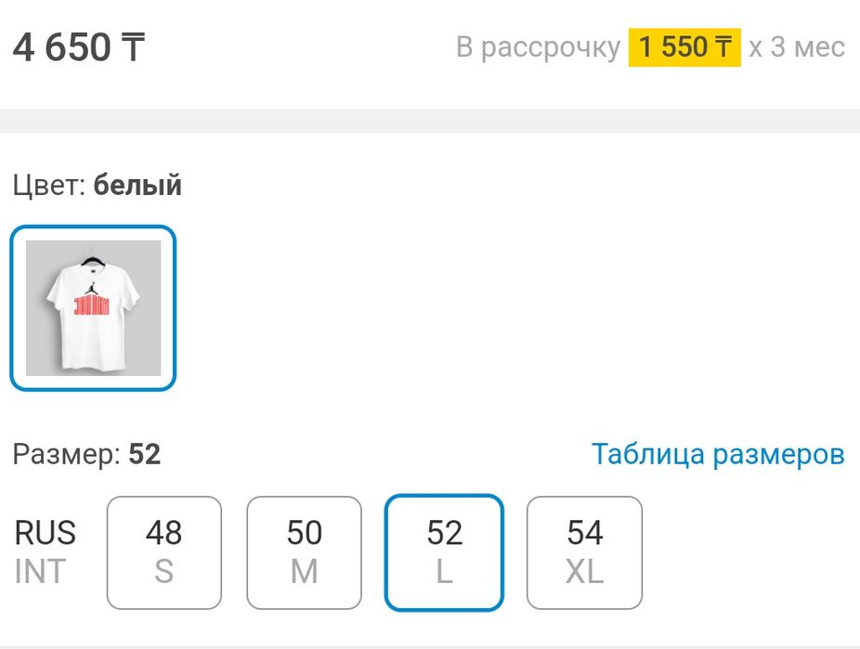Image resolution: width=860 pixels, height=649 pixels.
Task: Switch to size 54 XL
Action: pyautogui.click(x=584, y=552)
